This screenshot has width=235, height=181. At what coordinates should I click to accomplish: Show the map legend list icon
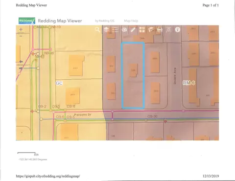click(x=115, y=30)
